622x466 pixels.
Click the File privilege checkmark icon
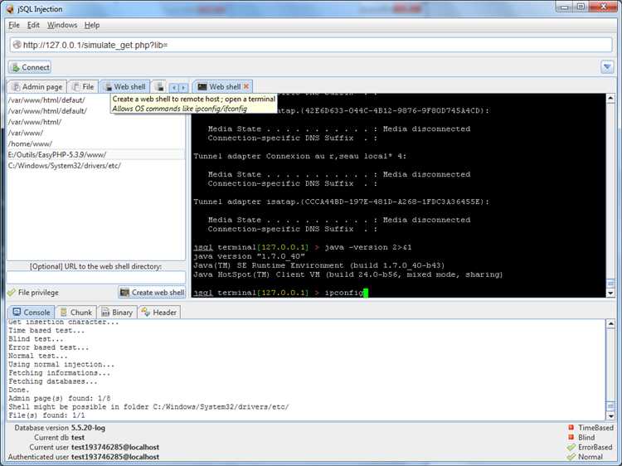click(x=12, y=293)
